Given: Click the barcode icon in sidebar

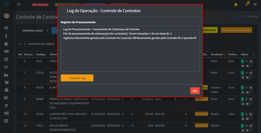Looking at the screenshot, I should 6,28.
